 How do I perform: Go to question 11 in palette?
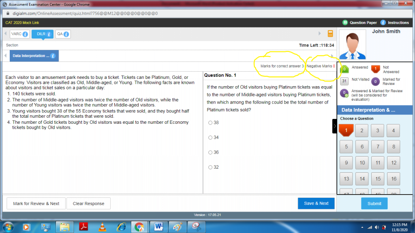378,163
